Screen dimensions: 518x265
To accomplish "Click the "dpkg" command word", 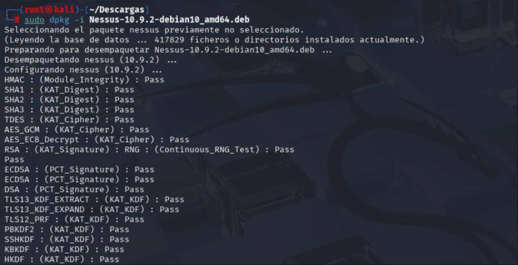I will coord(59,20).
